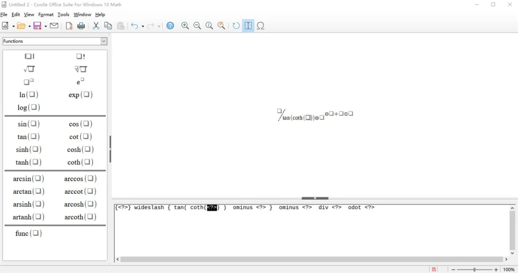This screenshot has width=518, height=273.
Task: Expand the Undo history dropdown arrow
Action: 143,26
